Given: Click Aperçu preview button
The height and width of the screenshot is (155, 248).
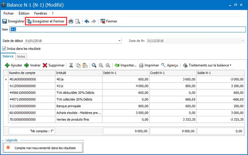Looking at the screenshot, I should coord(170,65).
